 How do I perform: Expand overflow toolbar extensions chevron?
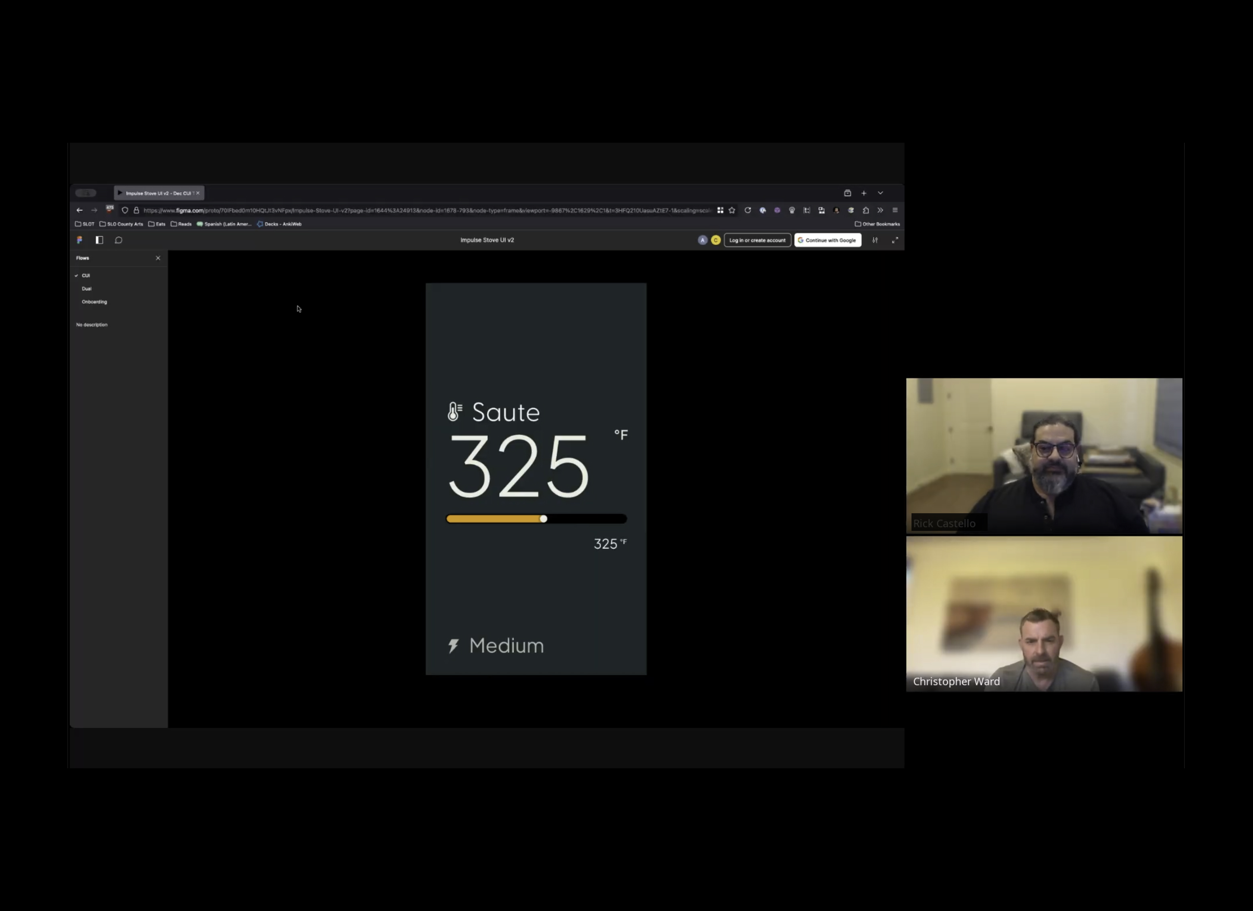pyautogui.click(x=880, y=210)
